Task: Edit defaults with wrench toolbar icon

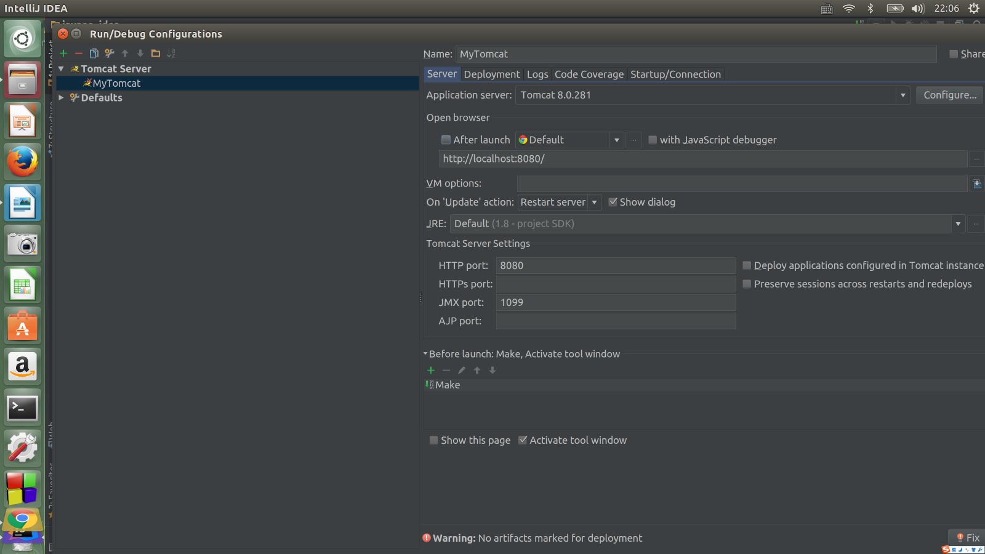Action: tap(110, 54)
